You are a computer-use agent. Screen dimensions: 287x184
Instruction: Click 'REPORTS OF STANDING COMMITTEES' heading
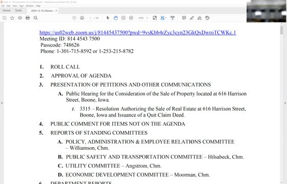point(99,133)
